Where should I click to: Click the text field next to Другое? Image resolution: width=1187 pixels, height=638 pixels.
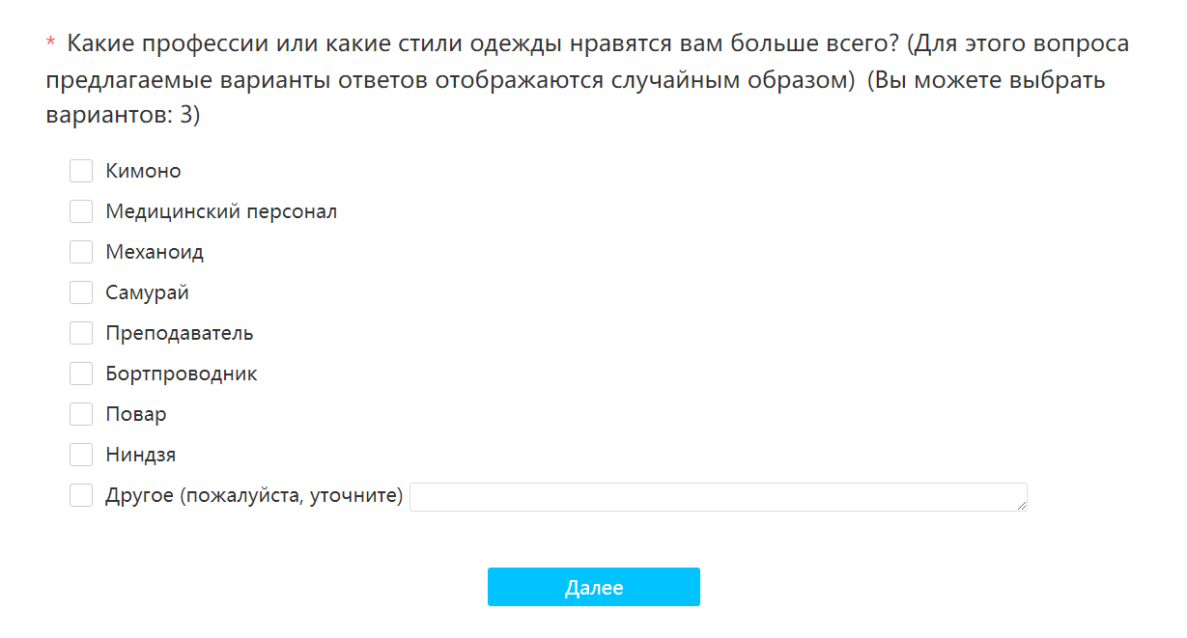click(x=717, y=497)
